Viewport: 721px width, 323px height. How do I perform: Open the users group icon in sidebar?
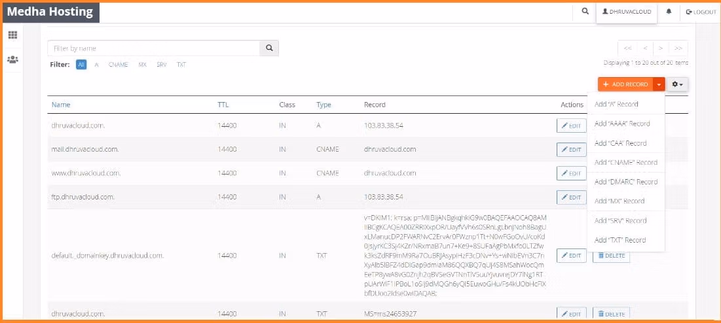12,59
